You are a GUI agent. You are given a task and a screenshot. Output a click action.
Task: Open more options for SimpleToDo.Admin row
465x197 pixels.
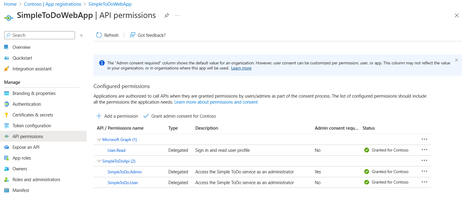pos(424,172)
